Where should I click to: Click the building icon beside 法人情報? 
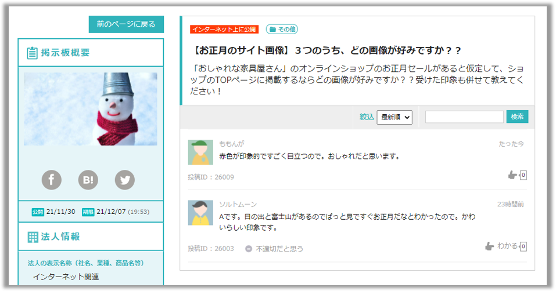coord(33,237)
